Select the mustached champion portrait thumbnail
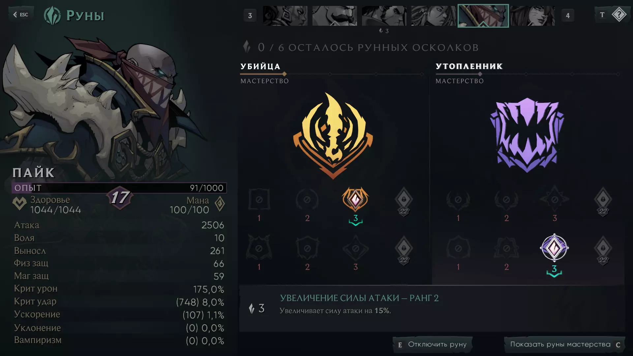This screenshot has width=633, height=356. coord(335,15)
